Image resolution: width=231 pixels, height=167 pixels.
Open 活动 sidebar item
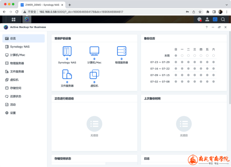click(x=24, y=105)
